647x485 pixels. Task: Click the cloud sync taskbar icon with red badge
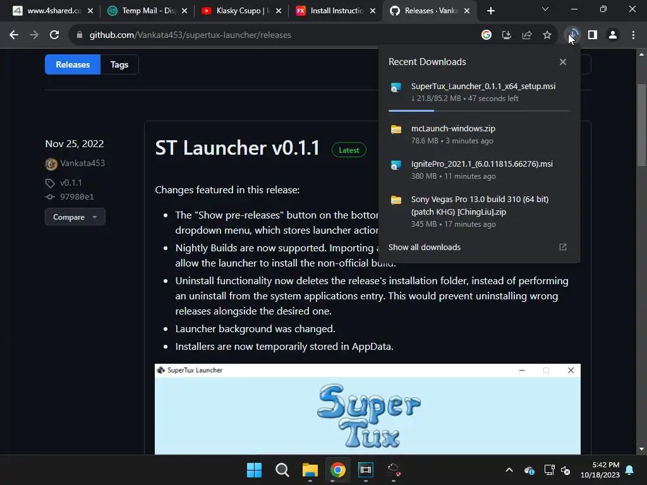point(394,469)
